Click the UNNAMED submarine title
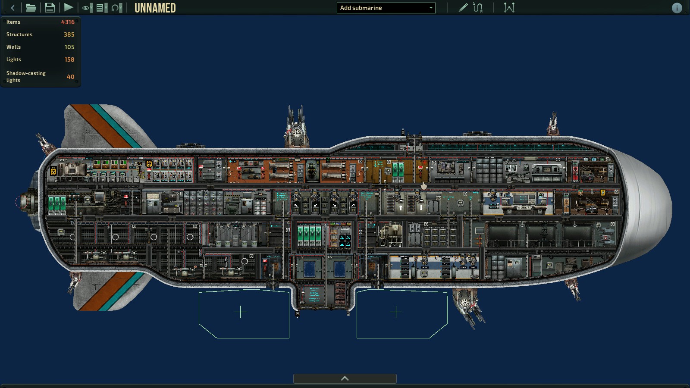Image resolution: width=690 pixels, height=388 pixels. pos(155,8)
